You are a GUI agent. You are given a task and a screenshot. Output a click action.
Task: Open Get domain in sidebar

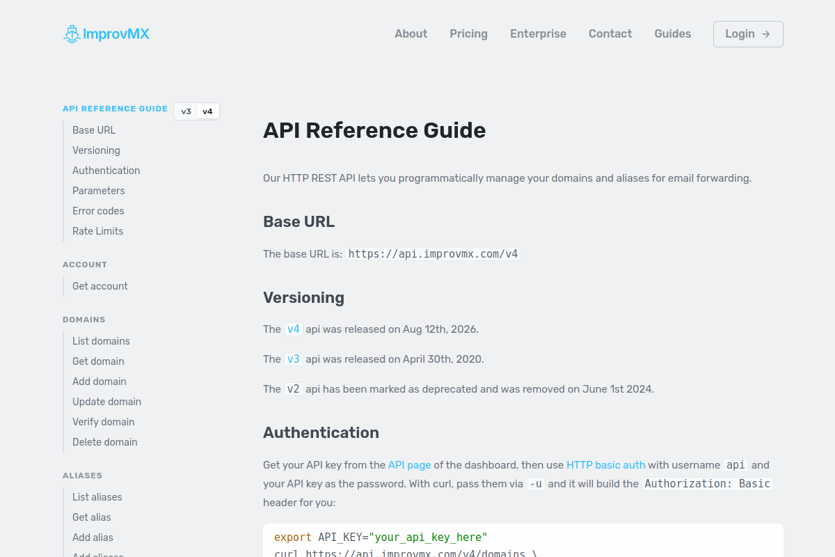(x=98, y=361)
